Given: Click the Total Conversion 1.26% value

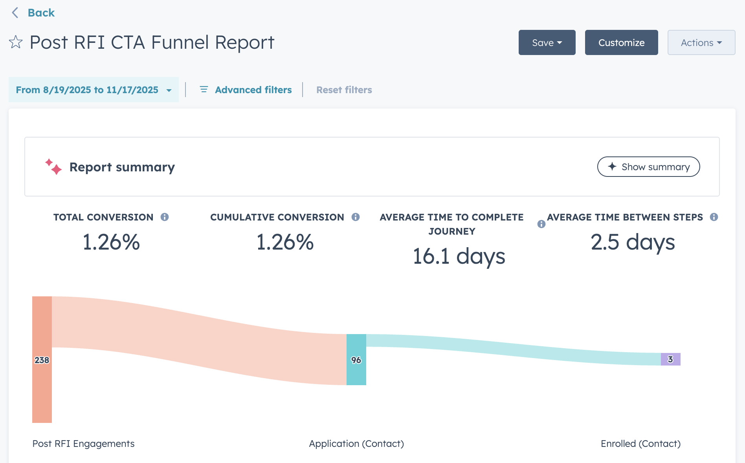Looking at the screenshot, I should click(x=111, y=242).
